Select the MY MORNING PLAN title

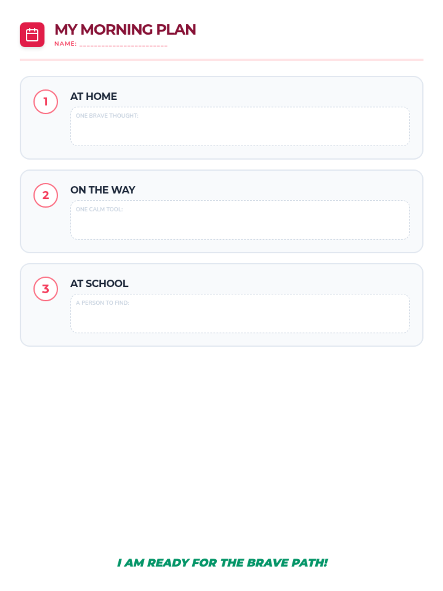click(x=125, y=30)
